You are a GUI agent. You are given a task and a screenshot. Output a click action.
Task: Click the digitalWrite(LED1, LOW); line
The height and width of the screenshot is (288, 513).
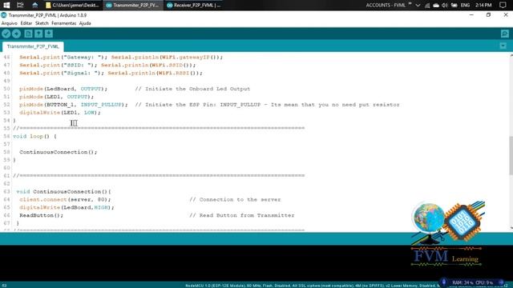[60, 112]
